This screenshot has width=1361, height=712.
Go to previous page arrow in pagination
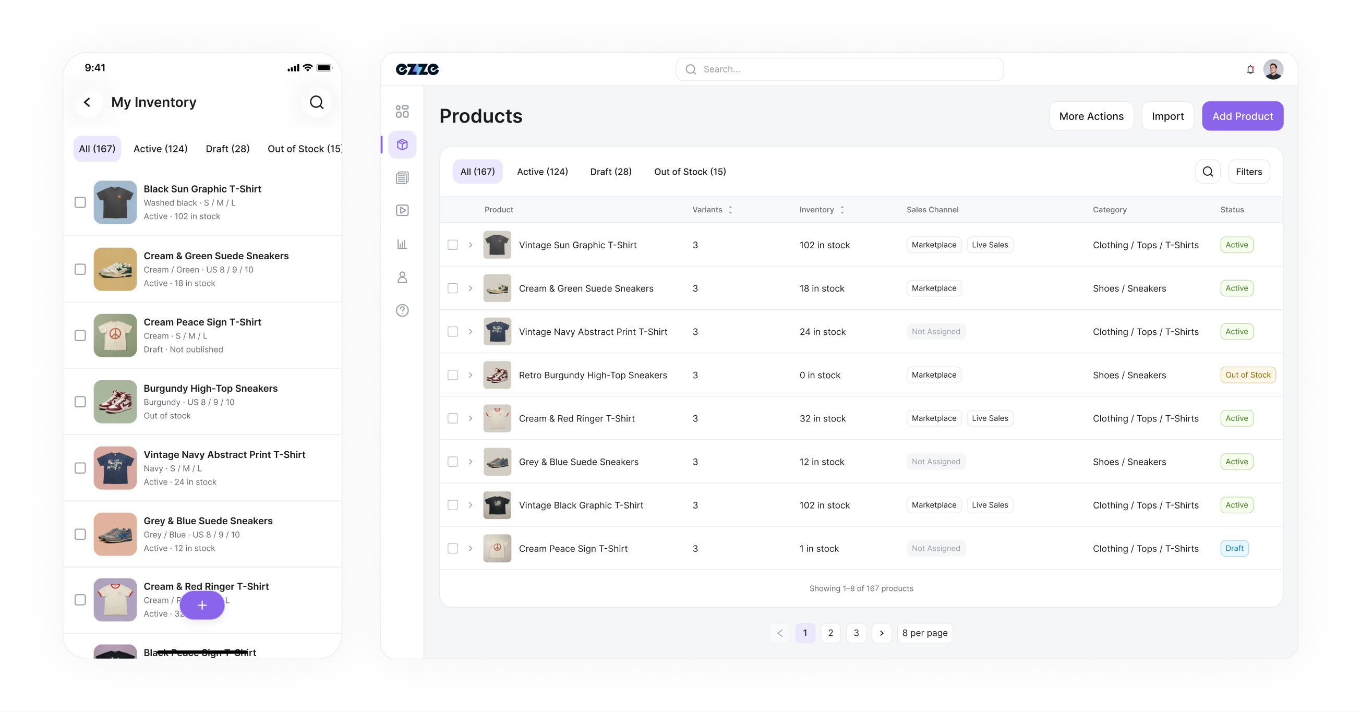[780, 633]
